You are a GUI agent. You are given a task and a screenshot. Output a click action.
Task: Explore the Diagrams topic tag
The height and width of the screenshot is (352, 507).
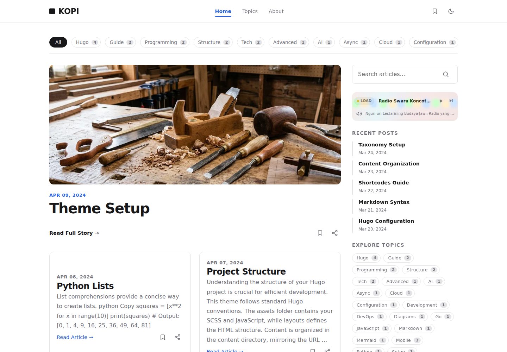[408, 317]
